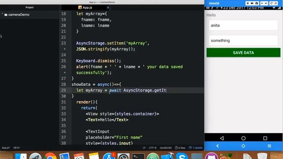283x159 pixels.
Task: Open Xcode hammer icon in the dock
Action: coord(168,156)
